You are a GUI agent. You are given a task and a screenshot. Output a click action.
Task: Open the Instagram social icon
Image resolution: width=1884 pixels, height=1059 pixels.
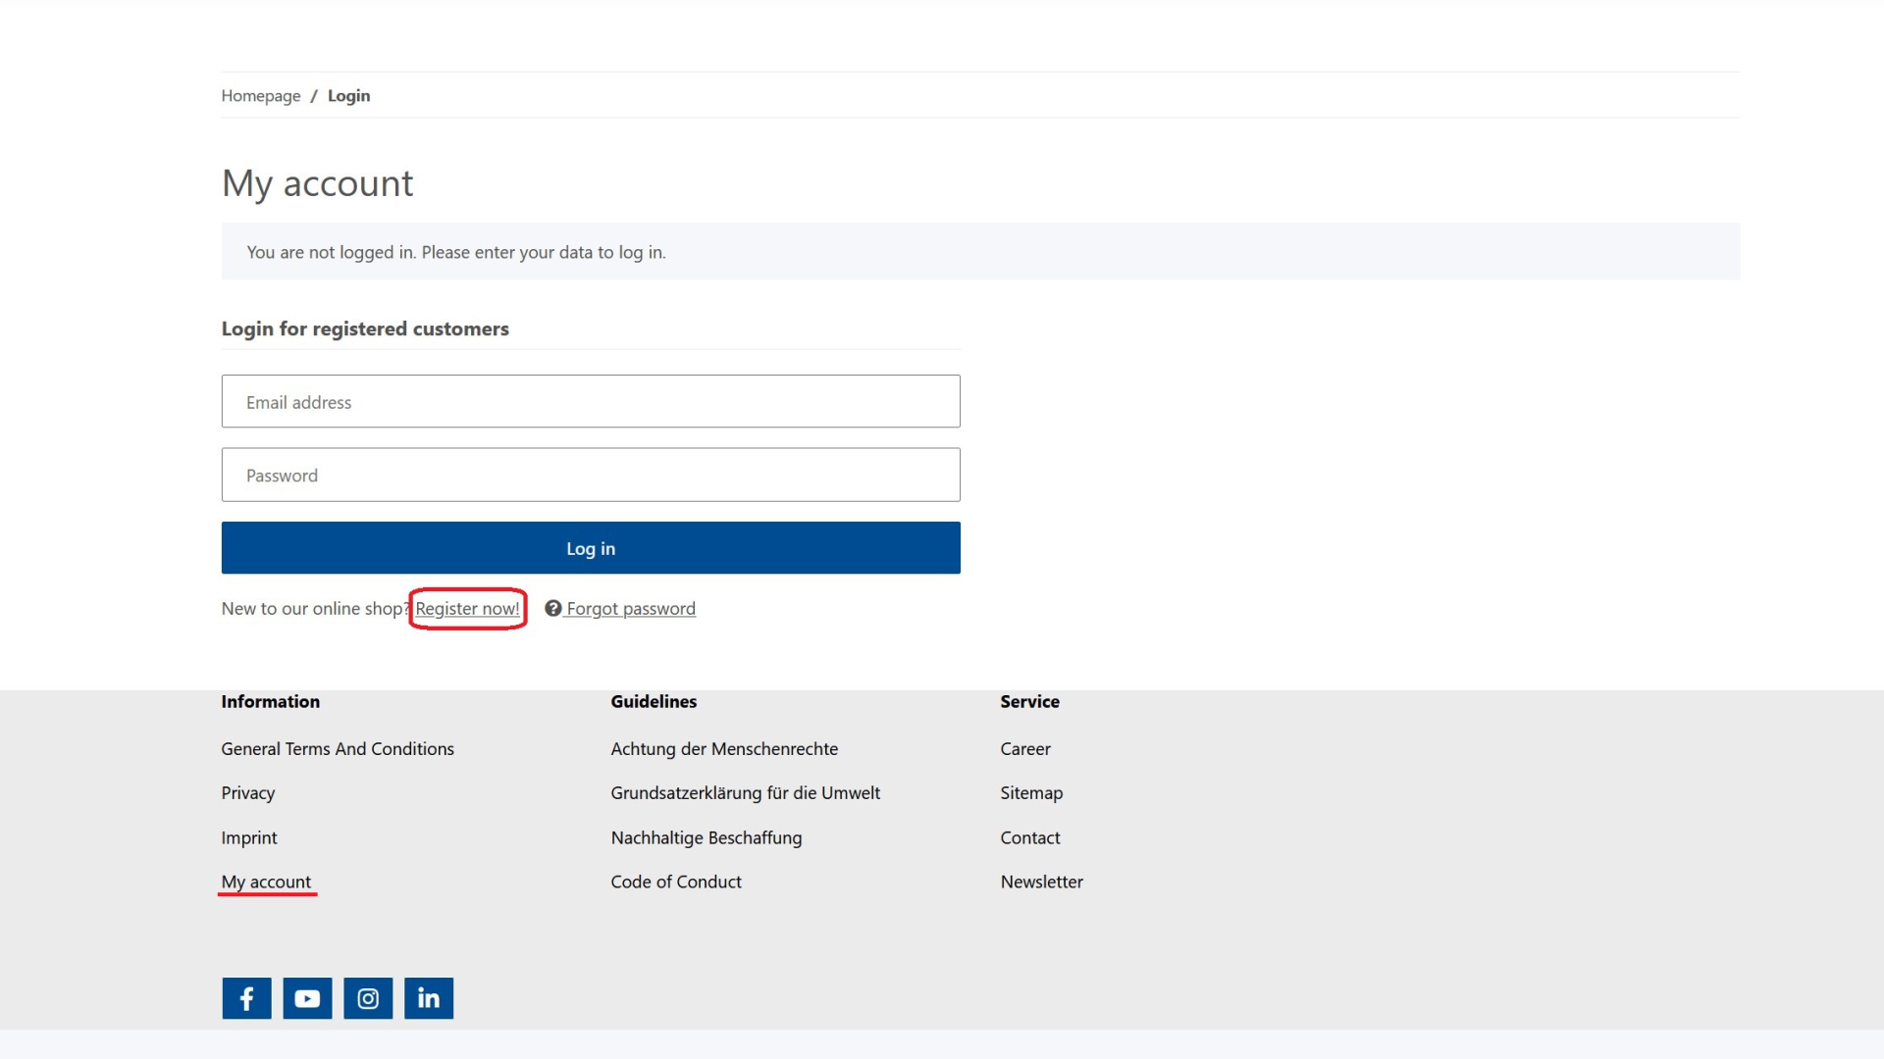click(368, 998)
